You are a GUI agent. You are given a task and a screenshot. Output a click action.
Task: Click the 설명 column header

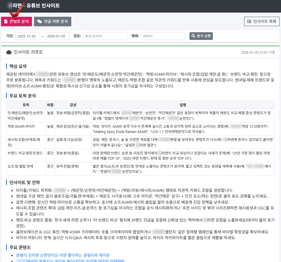point(183,105)
